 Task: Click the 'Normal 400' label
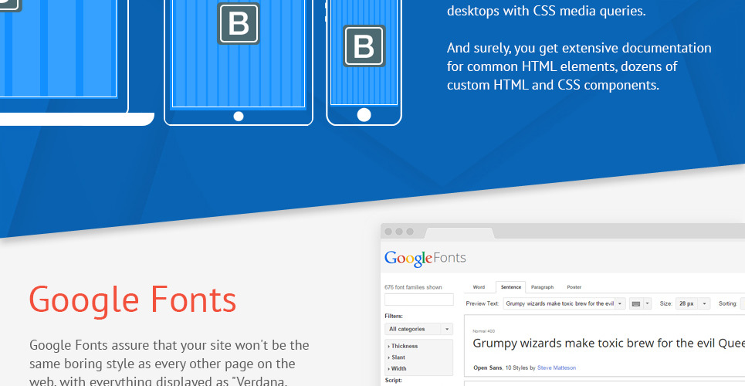tap(484, 331)
